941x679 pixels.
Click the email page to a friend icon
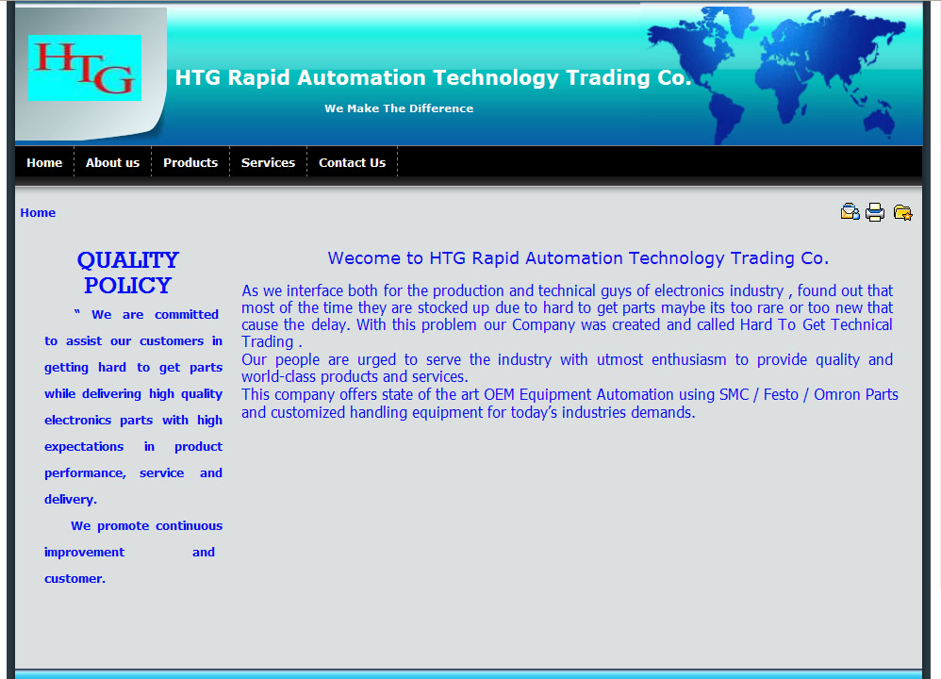(x=850, y=212)
